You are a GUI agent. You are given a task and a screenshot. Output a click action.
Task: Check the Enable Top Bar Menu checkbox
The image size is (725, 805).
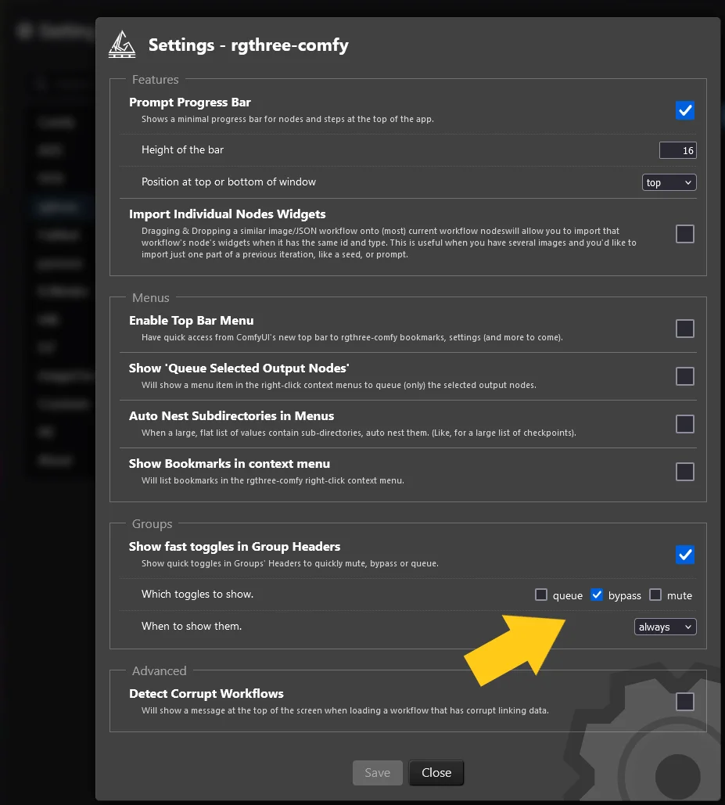click(x=684, y=329)
